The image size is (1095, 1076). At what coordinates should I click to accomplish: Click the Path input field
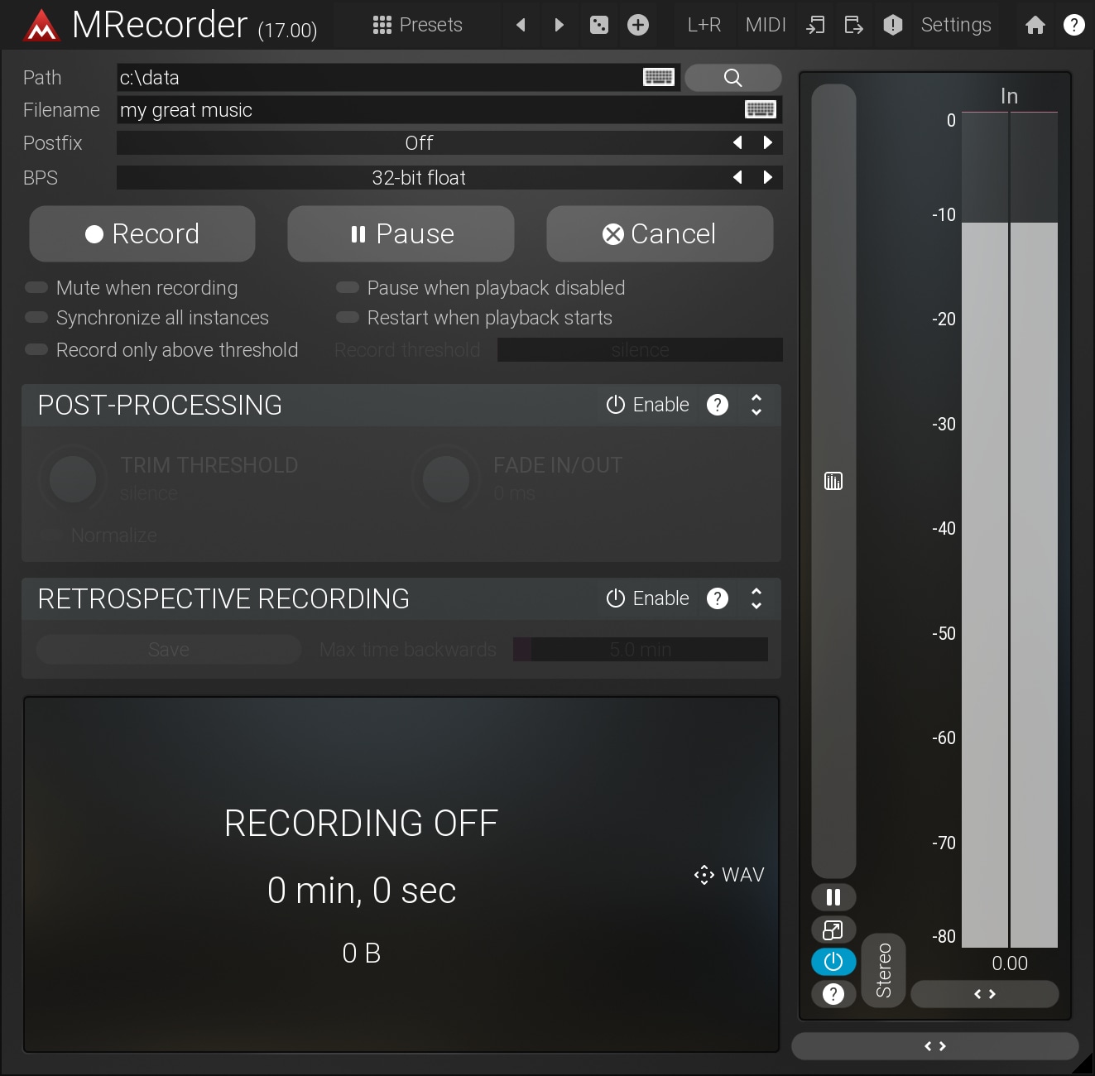pyautogui.click(x=377, y=78)
